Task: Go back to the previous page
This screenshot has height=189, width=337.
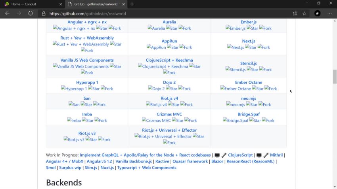Action: tap(7, 13)
